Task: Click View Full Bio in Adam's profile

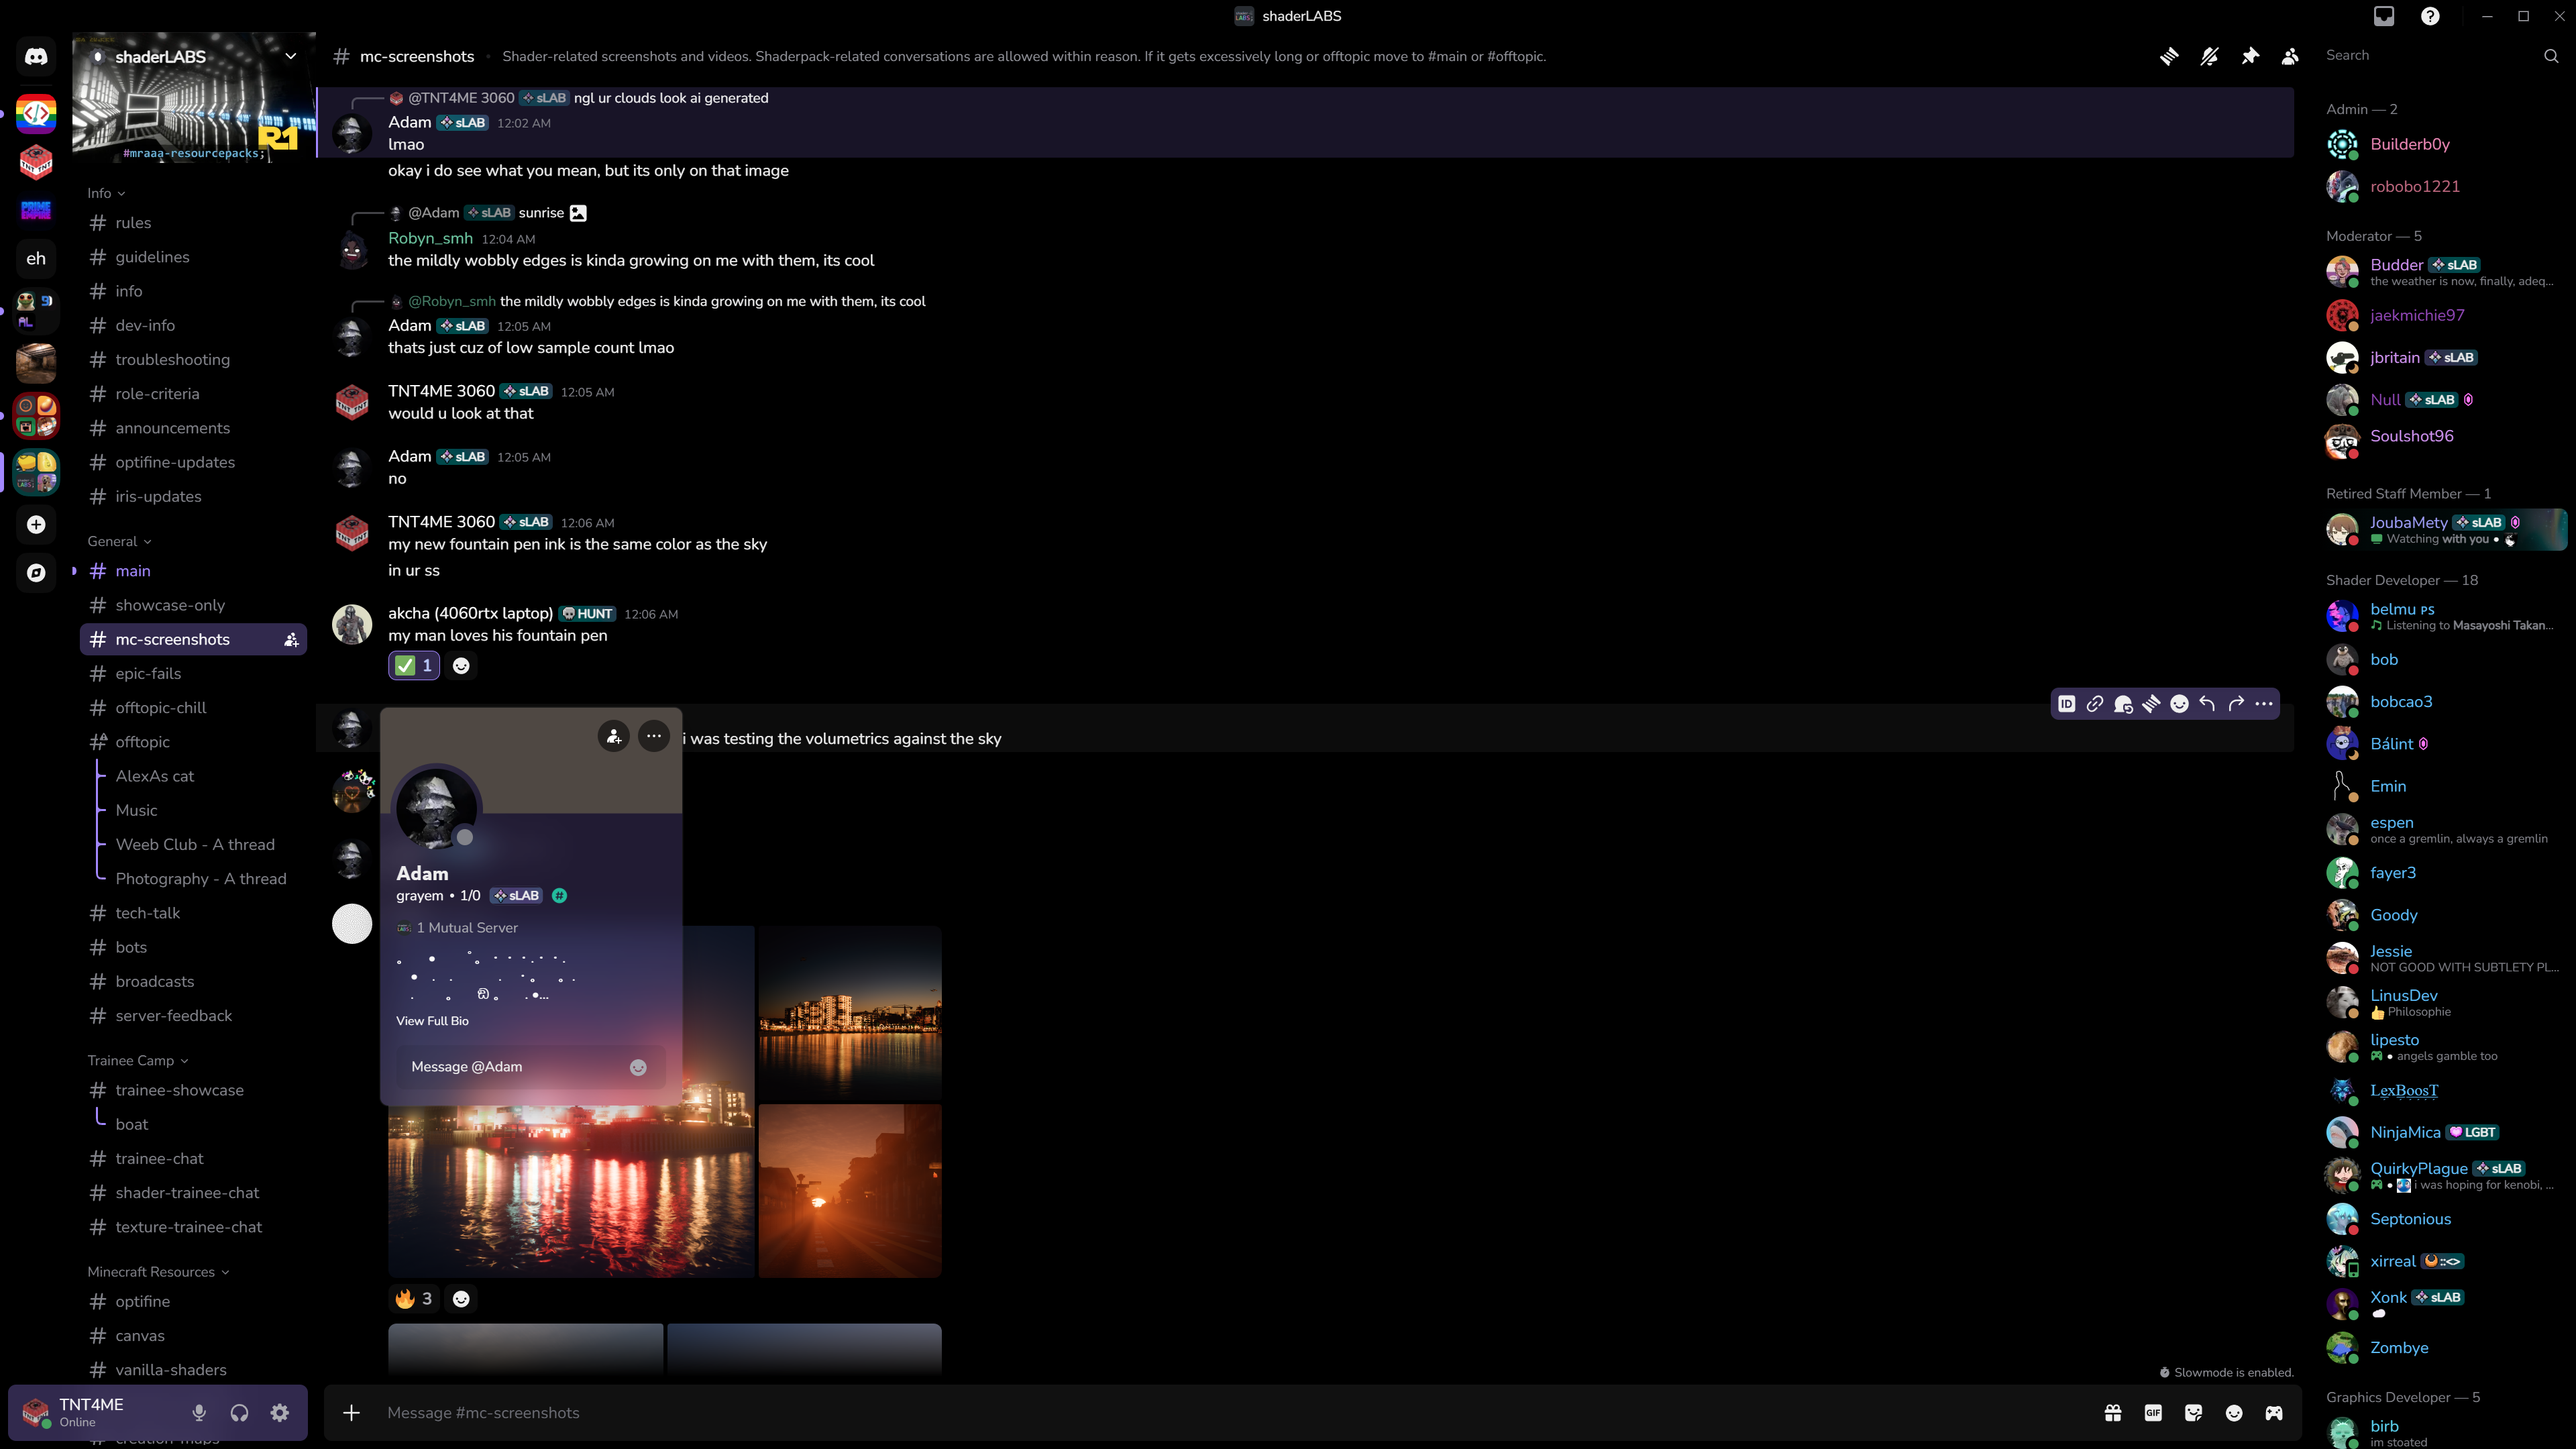Action: (432, 1021)
